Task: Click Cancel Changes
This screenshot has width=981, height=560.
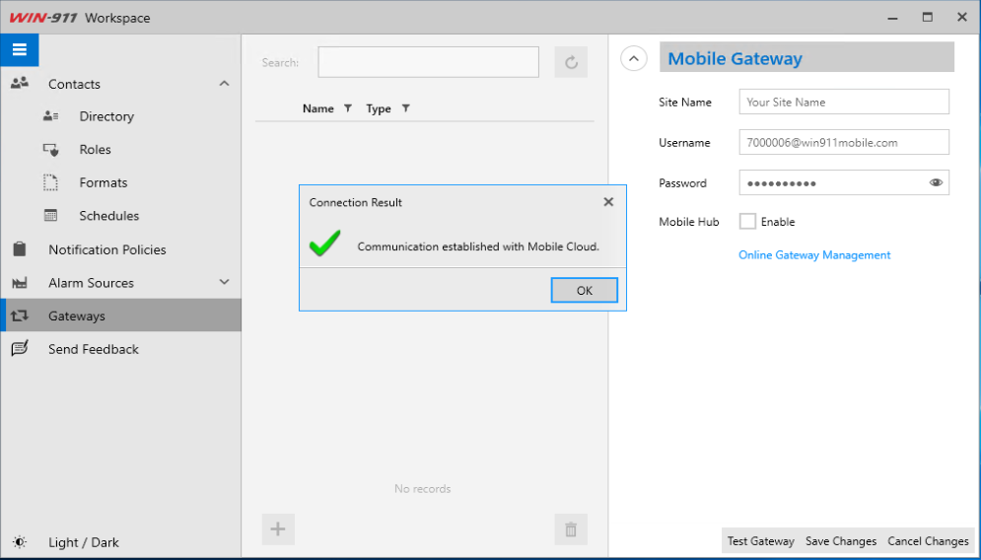Action: [928, 541]
